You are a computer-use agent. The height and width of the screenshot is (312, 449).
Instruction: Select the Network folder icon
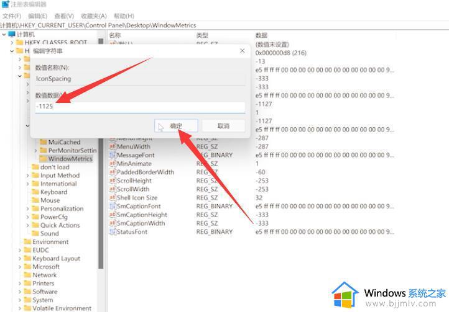pos(27,275)
